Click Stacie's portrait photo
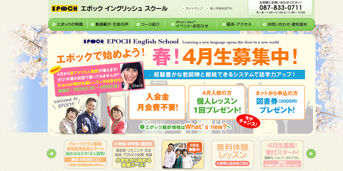Screen dimensions: 343x171 (133, 76)
